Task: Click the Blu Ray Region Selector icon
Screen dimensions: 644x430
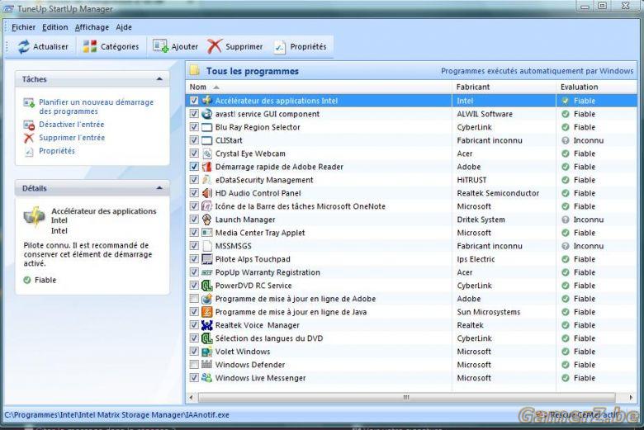Action: [x=207, y=127]
